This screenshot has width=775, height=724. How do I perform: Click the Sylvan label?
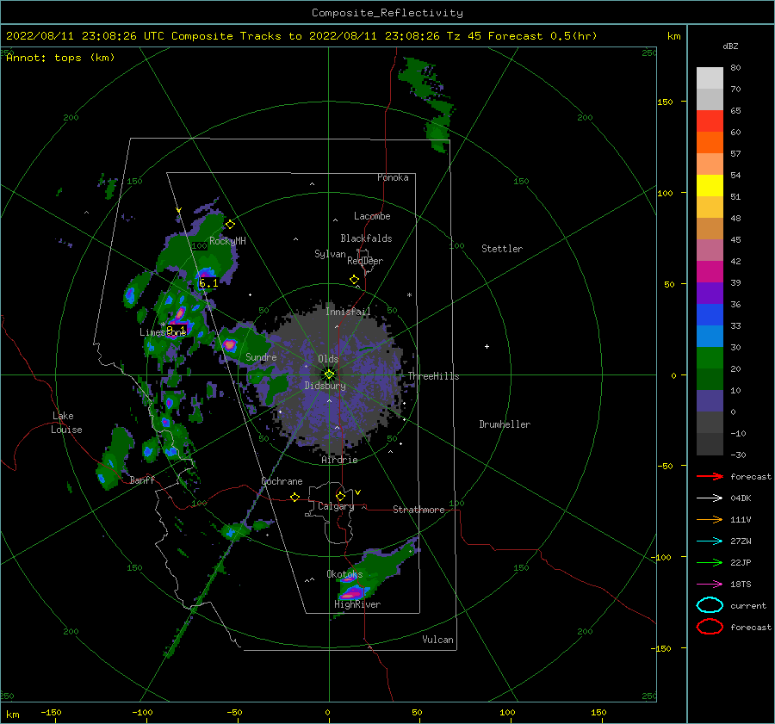tap(330, 254)
